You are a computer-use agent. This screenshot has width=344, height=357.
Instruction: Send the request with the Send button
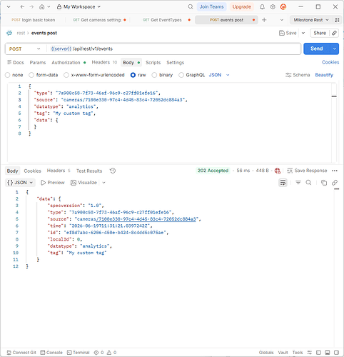(317, 49)
